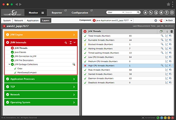The image size is (176, 120).
Task: Open the help question mark header icon
Action: (167, 12)
